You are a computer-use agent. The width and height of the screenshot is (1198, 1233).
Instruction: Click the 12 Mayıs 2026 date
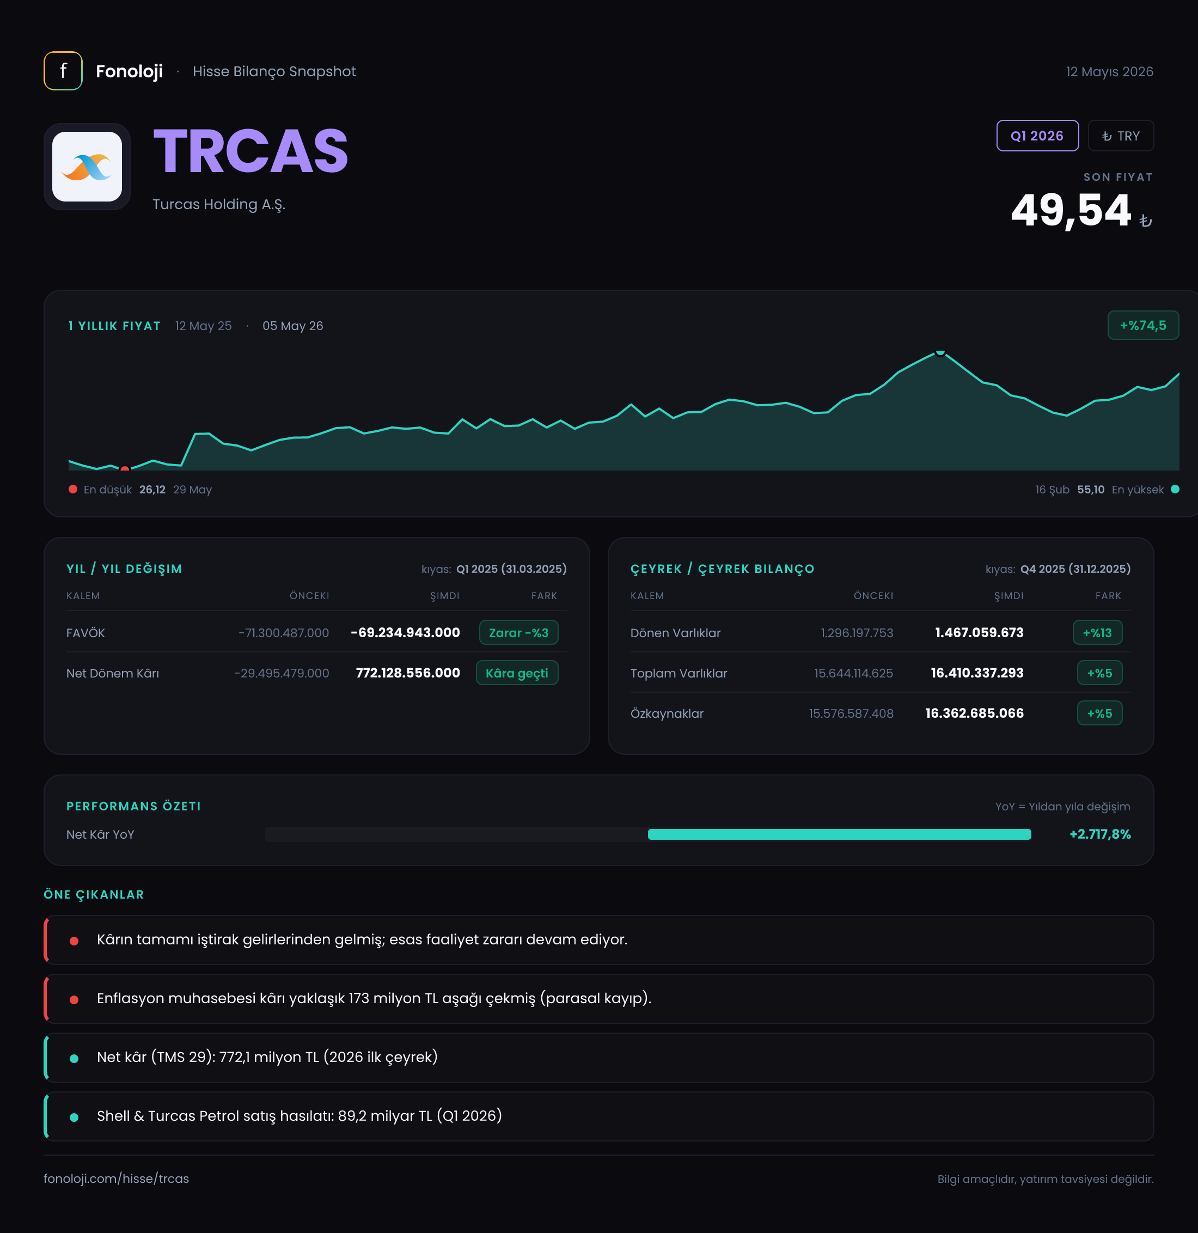tap(1109, 72)
